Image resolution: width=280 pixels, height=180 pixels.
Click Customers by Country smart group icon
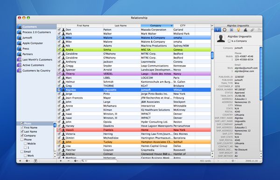click(x=19, y=71)
